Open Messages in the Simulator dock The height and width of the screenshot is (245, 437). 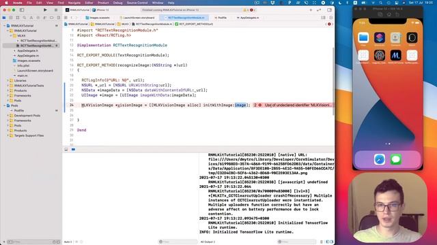point(396,159)
